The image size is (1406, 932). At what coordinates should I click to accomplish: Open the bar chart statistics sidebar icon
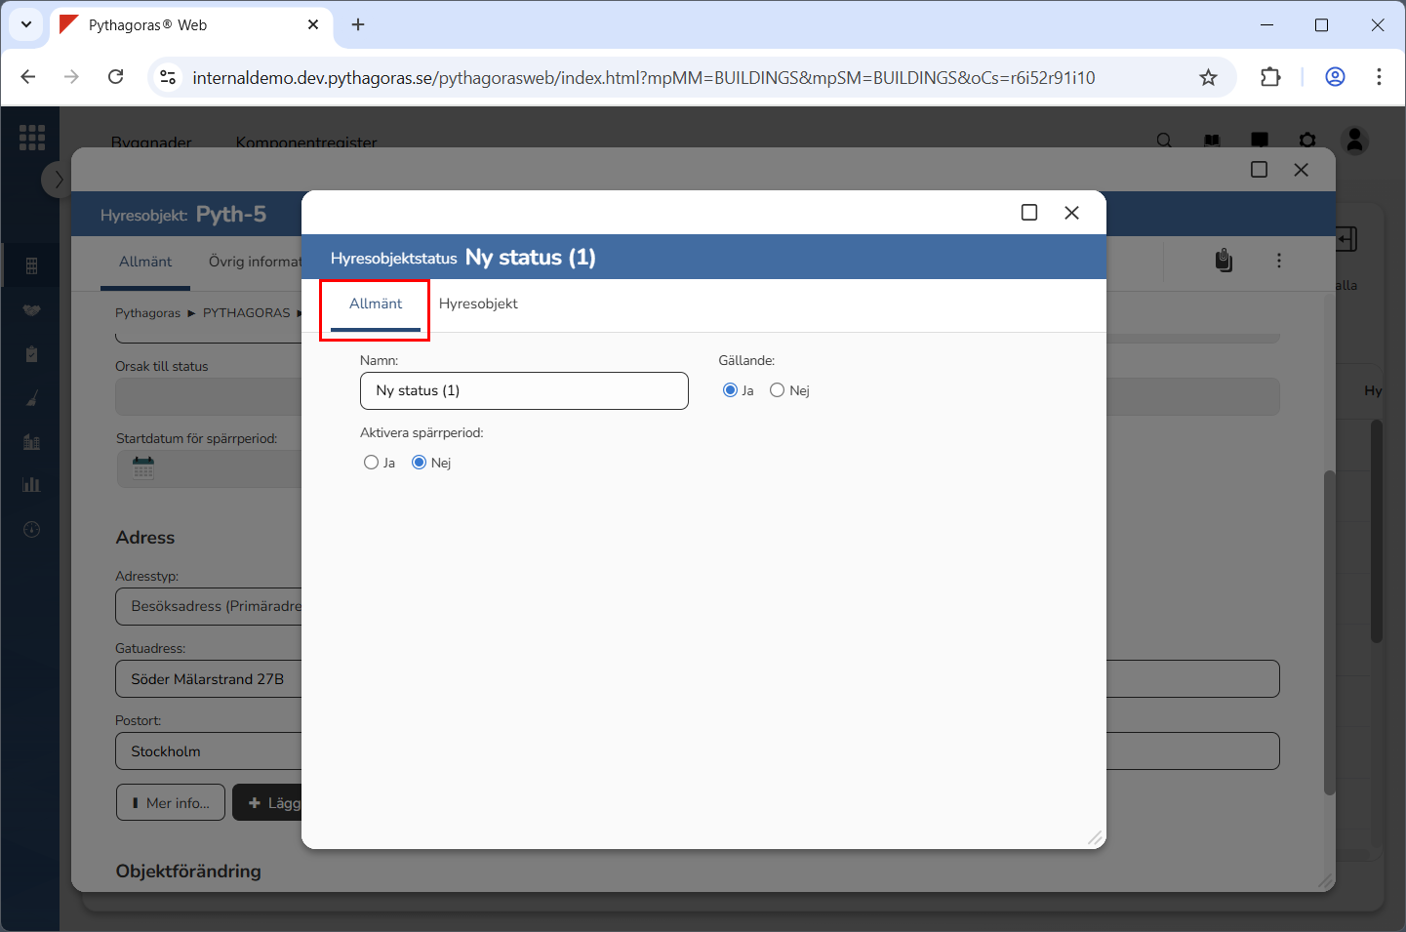click(31, 485)
